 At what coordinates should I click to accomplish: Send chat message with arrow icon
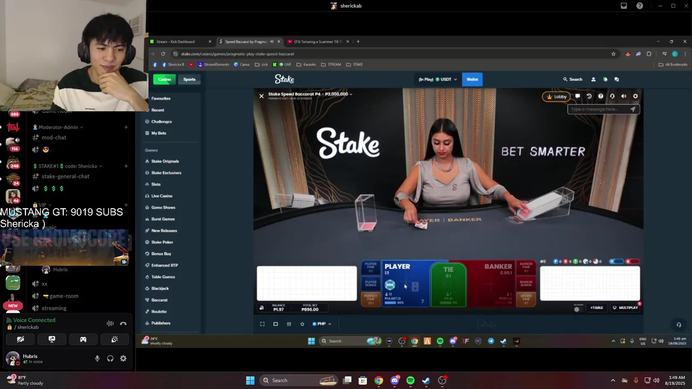point(633,109)
